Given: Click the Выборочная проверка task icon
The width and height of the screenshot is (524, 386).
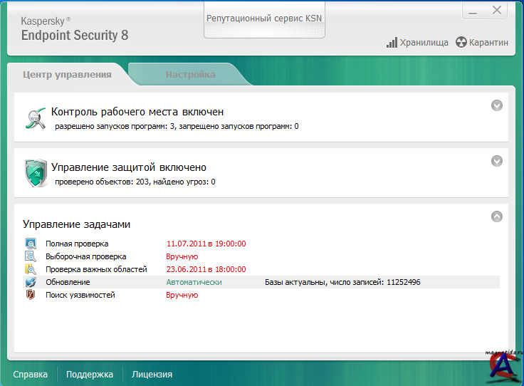Looking at the screenshot, I should (x=31, y=256).
